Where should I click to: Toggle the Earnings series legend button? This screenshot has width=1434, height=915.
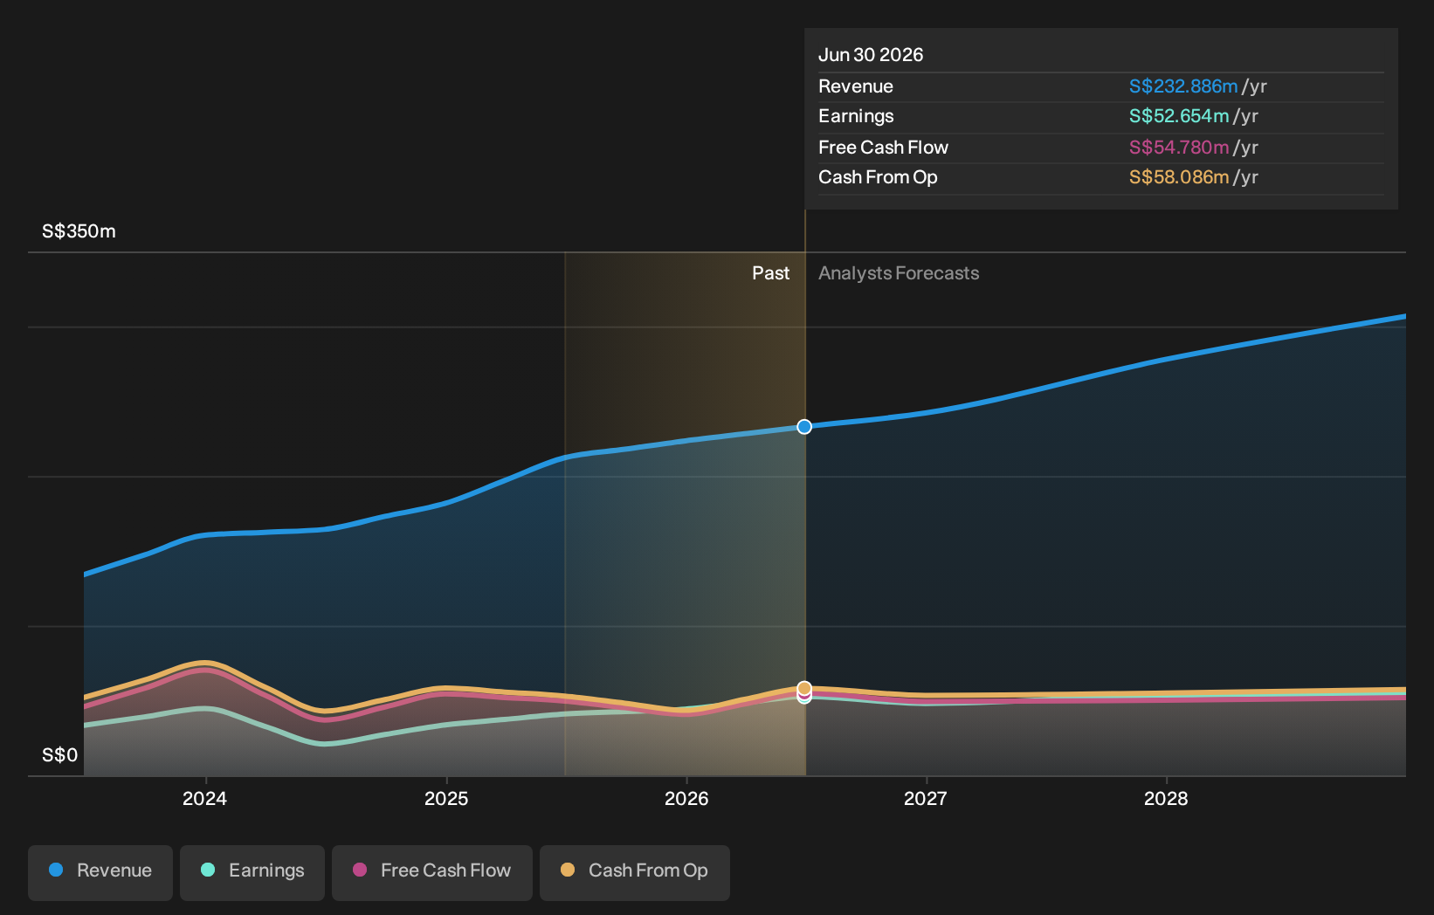tap(252, 872)
